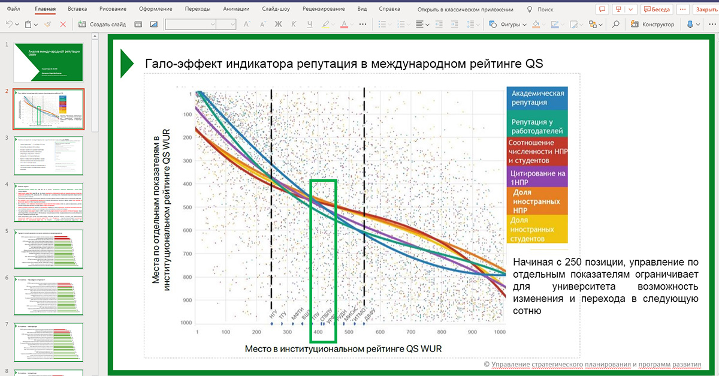Expand the Undo dropdown arrow

tap(17, 25)
